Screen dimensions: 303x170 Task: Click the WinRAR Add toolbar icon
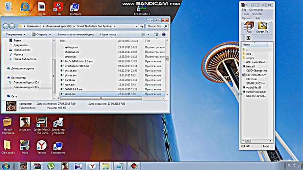click(249, 27)
